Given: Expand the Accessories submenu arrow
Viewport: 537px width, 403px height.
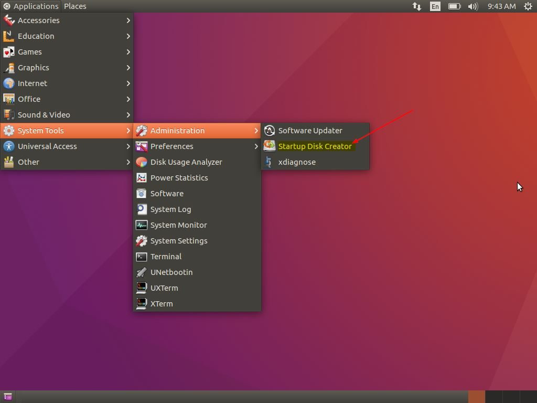Looking at the screenshot, I should pyautogui.click(x=128, y=20).
